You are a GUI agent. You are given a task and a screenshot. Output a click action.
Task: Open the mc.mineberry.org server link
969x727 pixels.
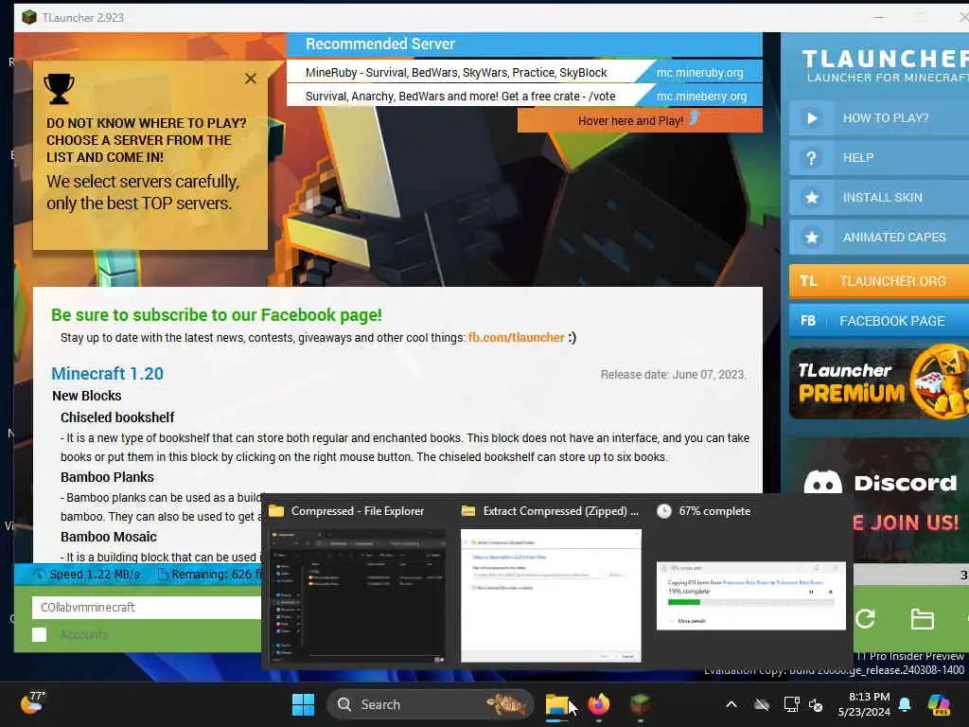(701, 97)
